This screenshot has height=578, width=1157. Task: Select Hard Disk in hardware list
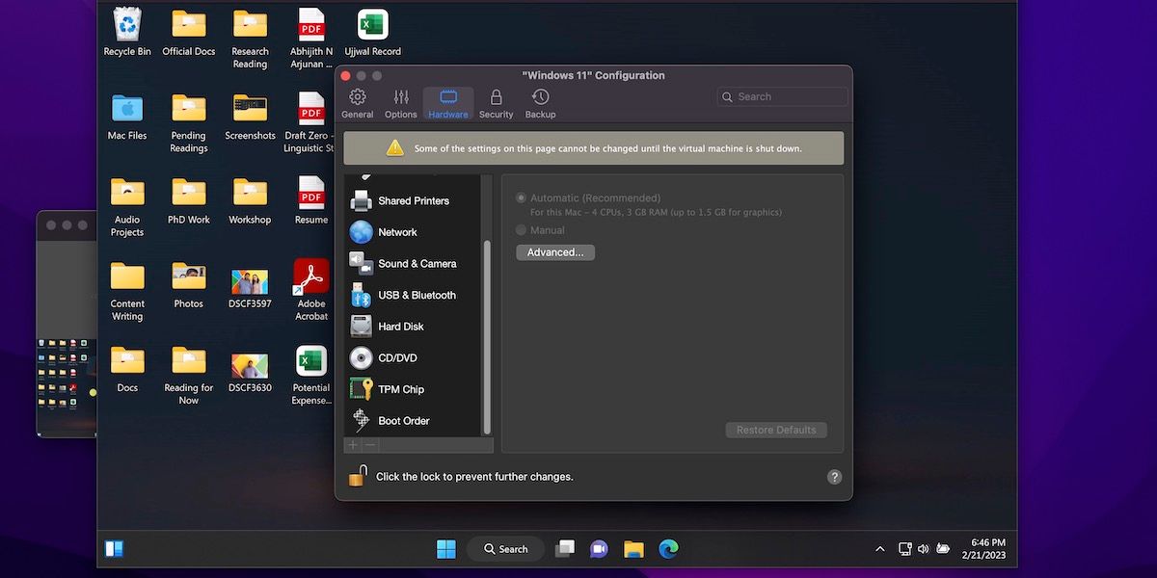pos(414,327)
